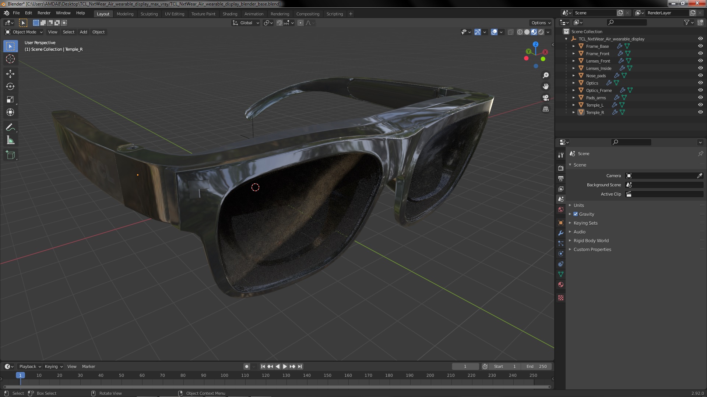Play the animation forward
707x397 pixels.
pos(285,366)
